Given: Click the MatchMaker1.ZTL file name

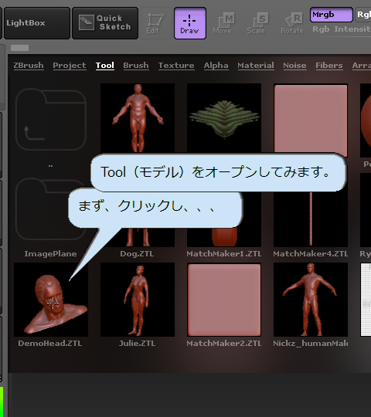Looking at the screenshot, I should [224, 254].
